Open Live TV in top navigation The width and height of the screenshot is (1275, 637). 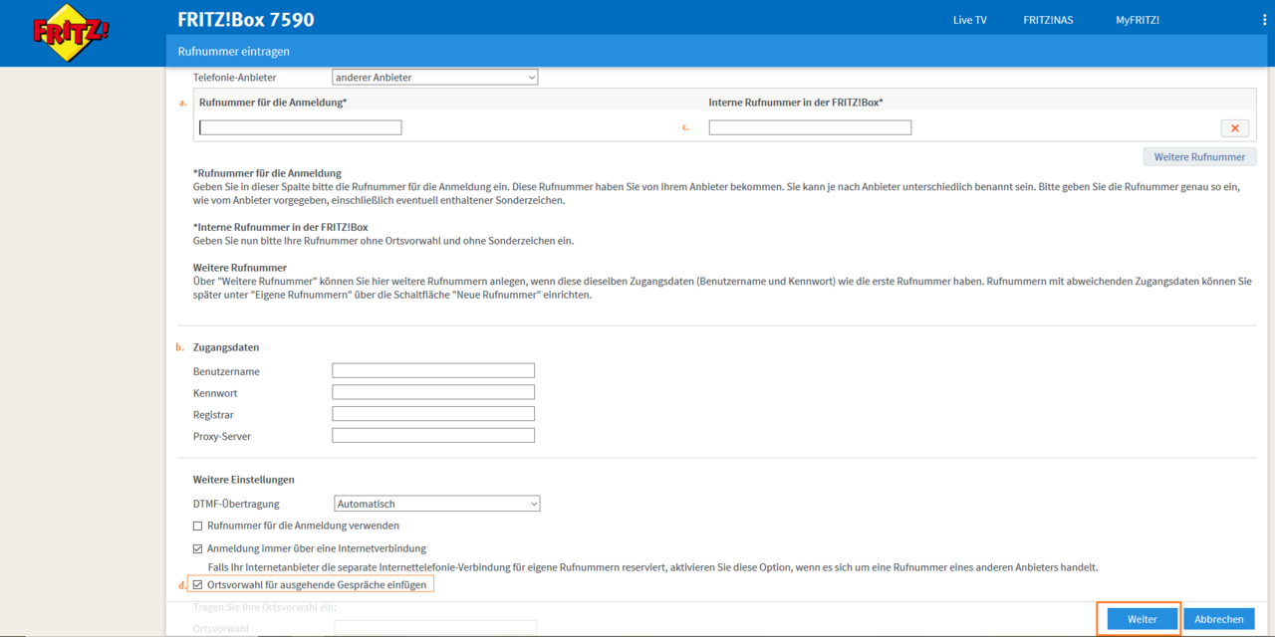(x=969, y=20)
